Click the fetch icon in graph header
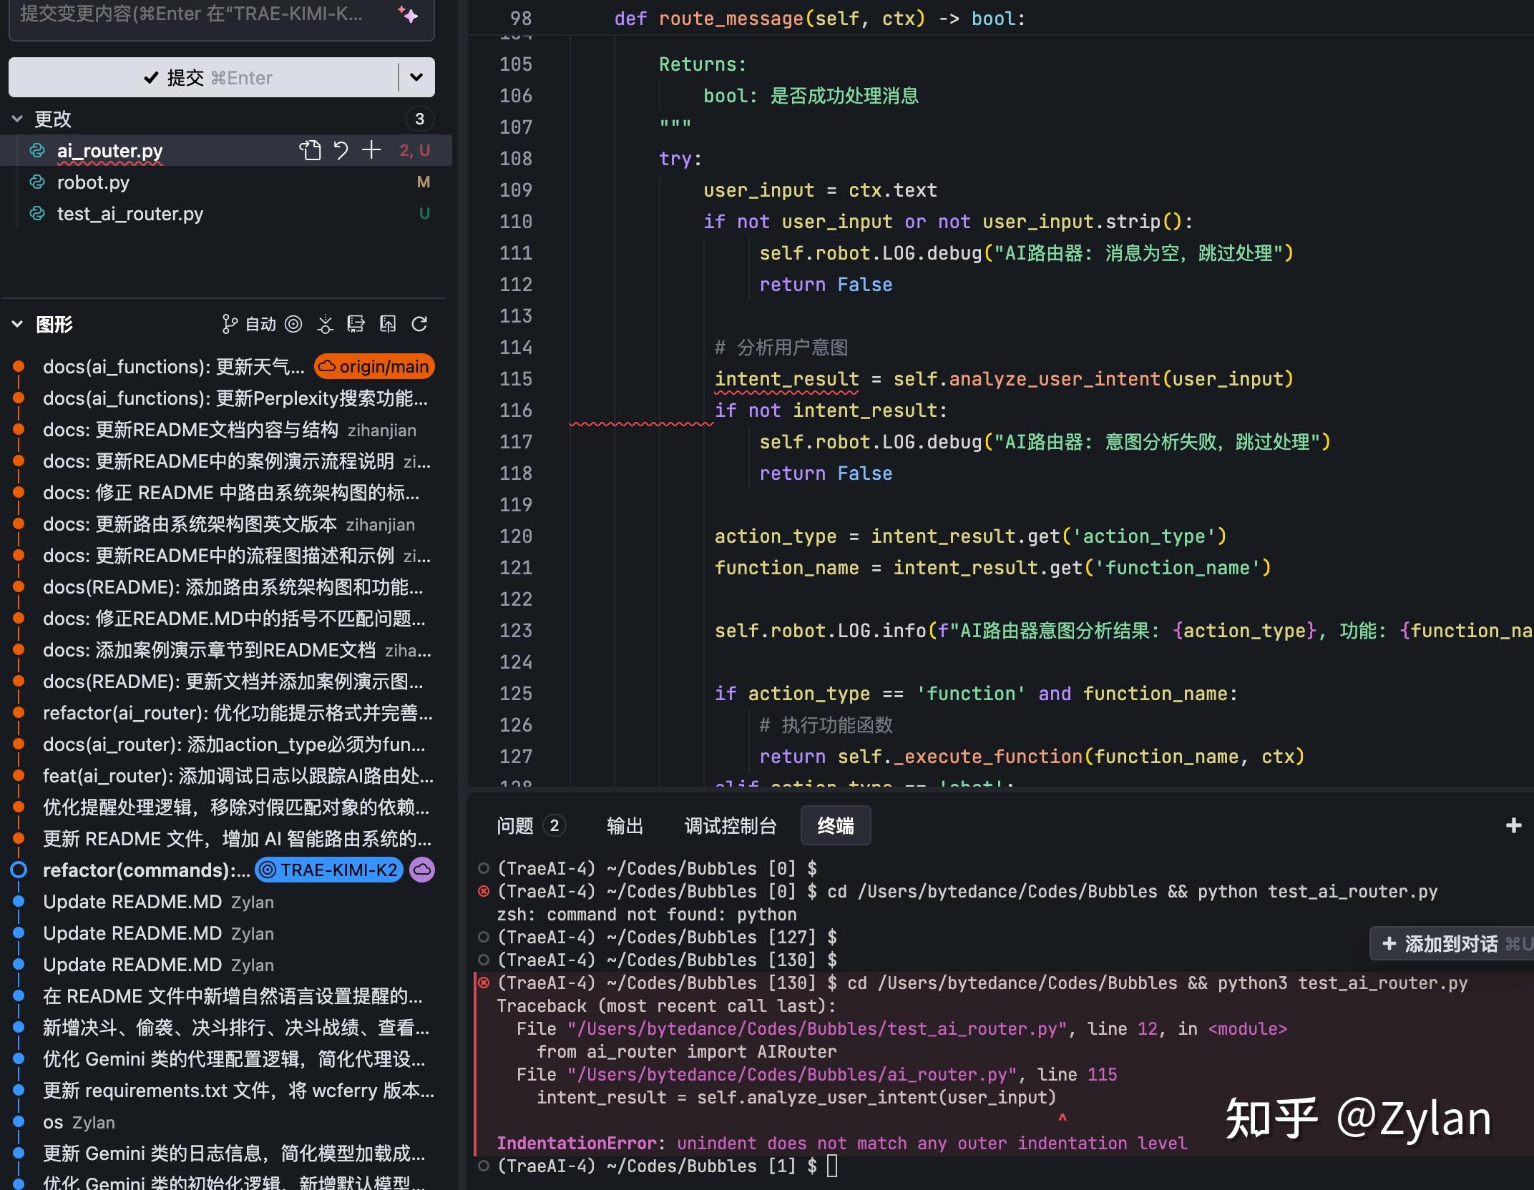The width and height of the screenshot is (1534, 1190). tap(326, 325)
